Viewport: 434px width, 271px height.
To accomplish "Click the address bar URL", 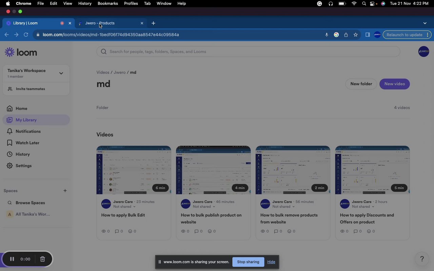I will [x=111, y=35].
